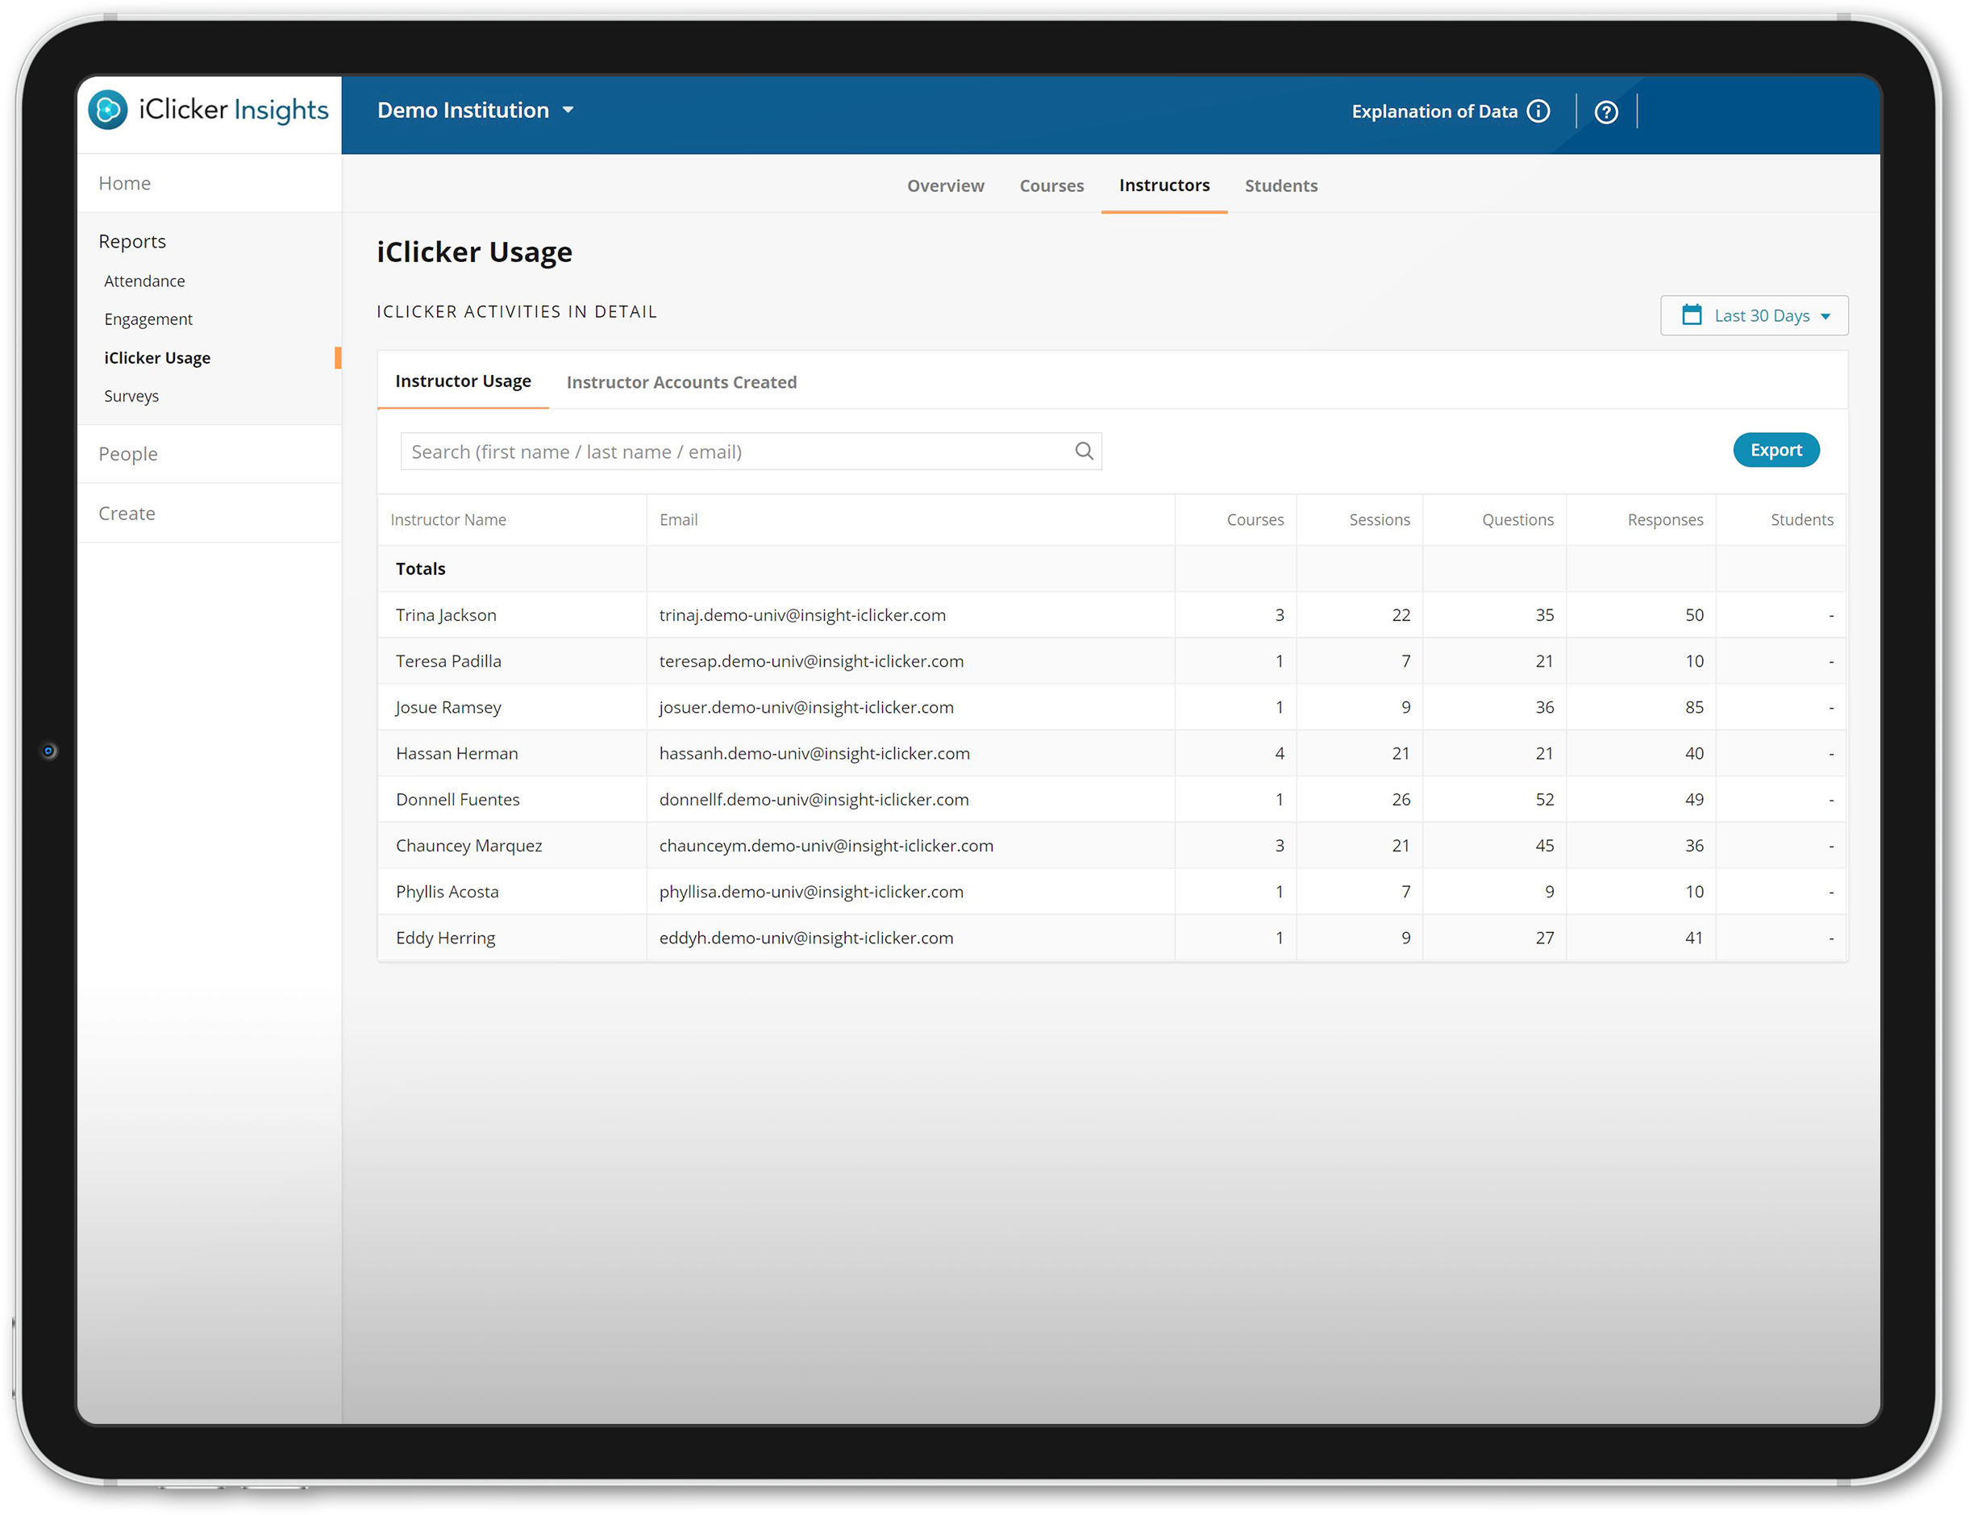Click the search magnifier icon
The width and height of the screenshot is (1969, 1515).
click(x=1084, y=451)
